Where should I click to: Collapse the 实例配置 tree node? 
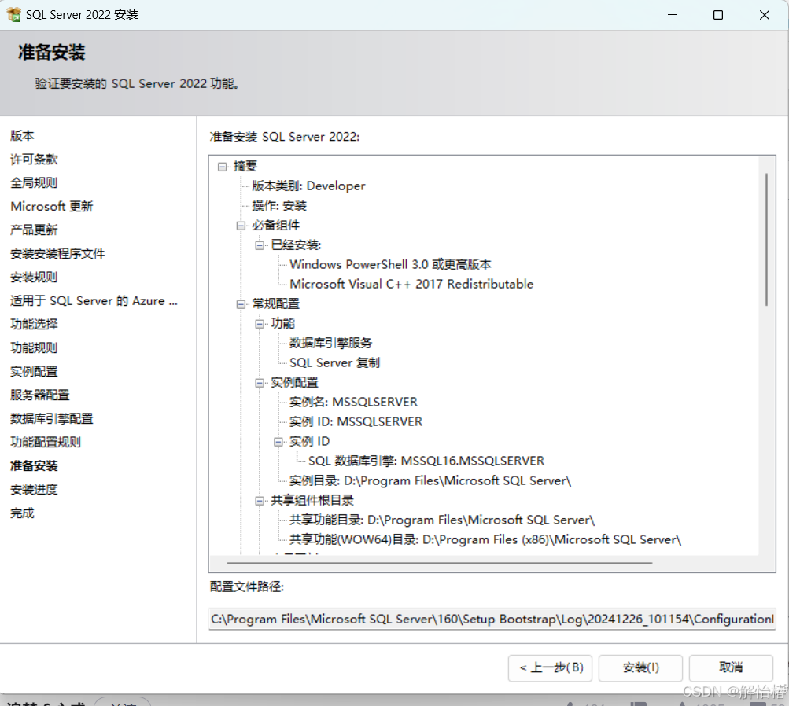tap(260, 383)
